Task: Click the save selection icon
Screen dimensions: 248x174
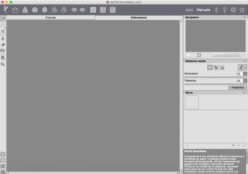Action: pyautogui.click(x=64, y=10)
